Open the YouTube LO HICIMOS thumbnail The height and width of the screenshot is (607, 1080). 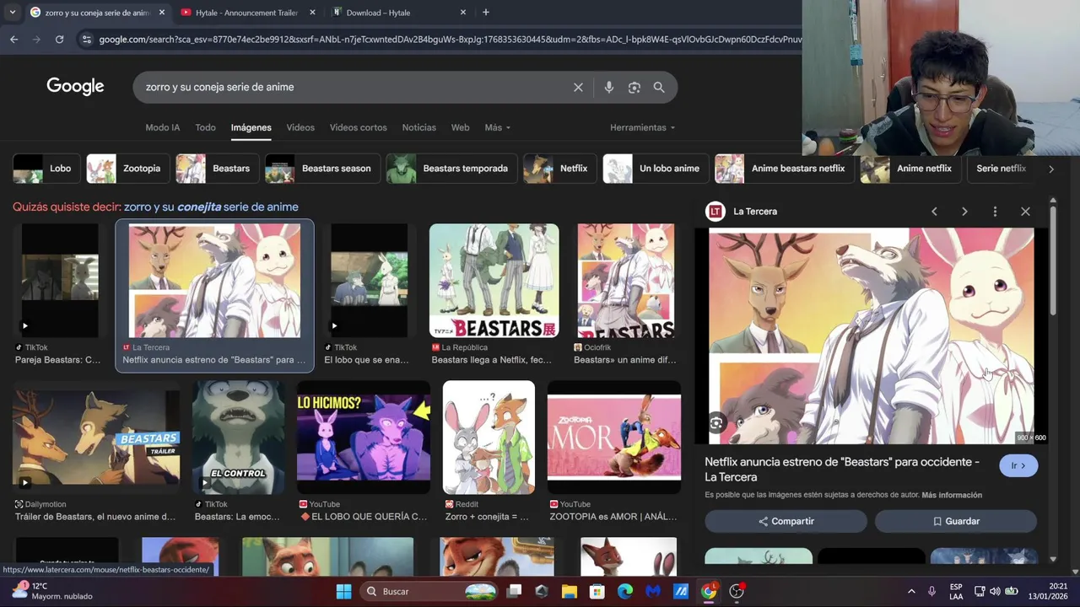click(364, 438)
